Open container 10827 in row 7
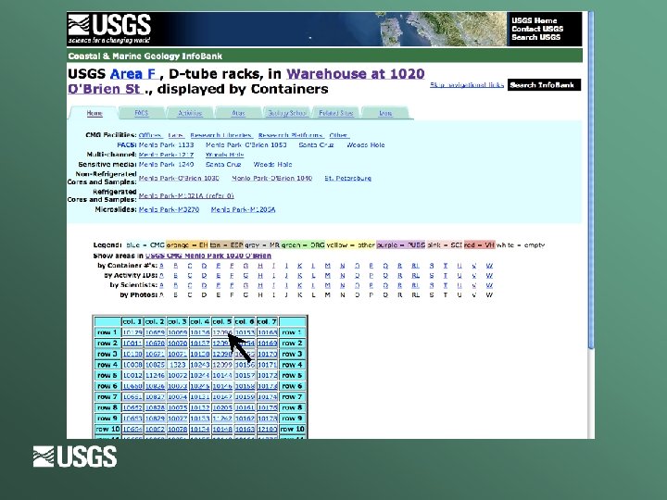Screen dimensions: 667x500 pos(155,396)
